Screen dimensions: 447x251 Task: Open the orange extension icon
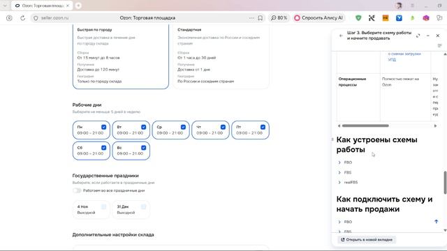pyautogui.click(x=386, y=18)
